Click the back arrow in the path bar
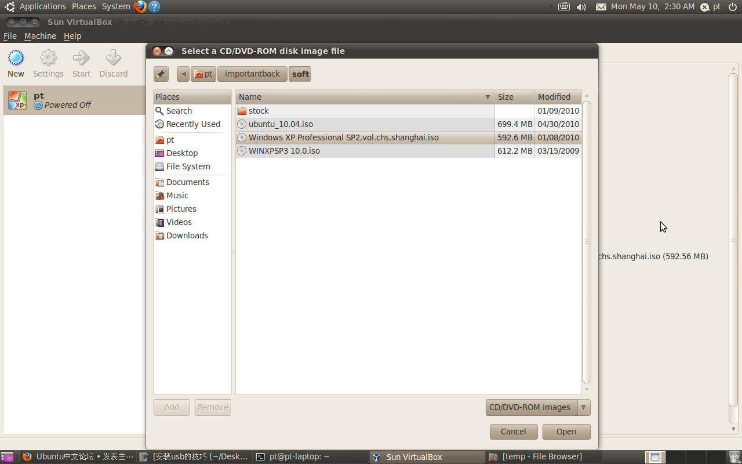Viewport: 742px width, 464px height. coord(184,74)
